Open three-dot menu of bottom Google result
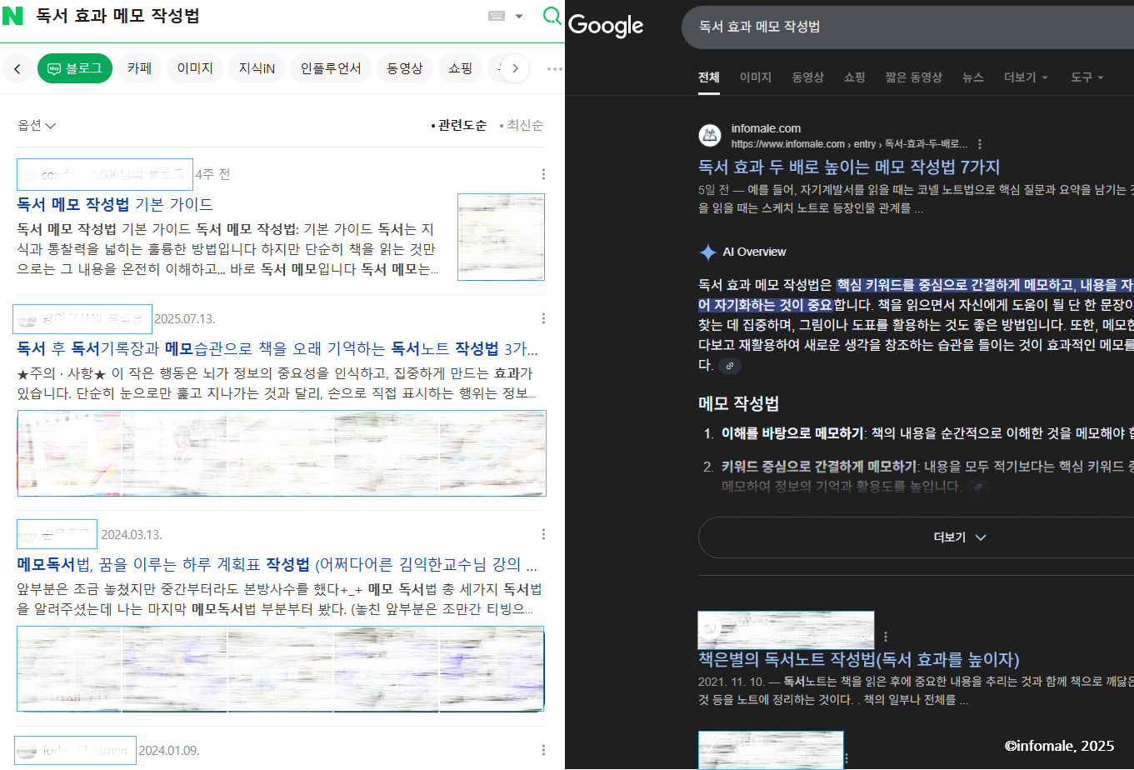 (847, 759)
